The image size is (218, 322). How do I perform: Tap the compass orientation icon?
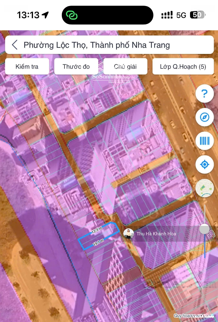(x=204, y=117)
